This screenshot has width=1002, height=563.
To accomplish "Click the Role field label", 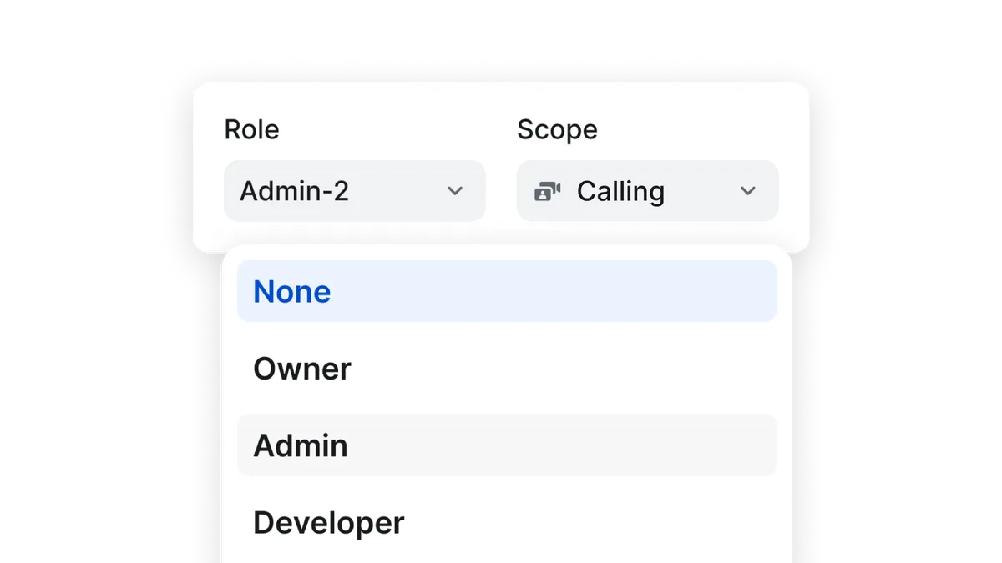I will (x=251, y=129).
